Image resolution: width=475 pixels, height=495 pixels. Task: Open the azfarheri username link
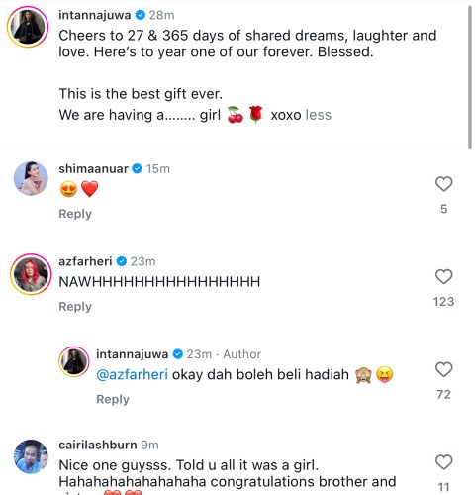coord(85,261)
